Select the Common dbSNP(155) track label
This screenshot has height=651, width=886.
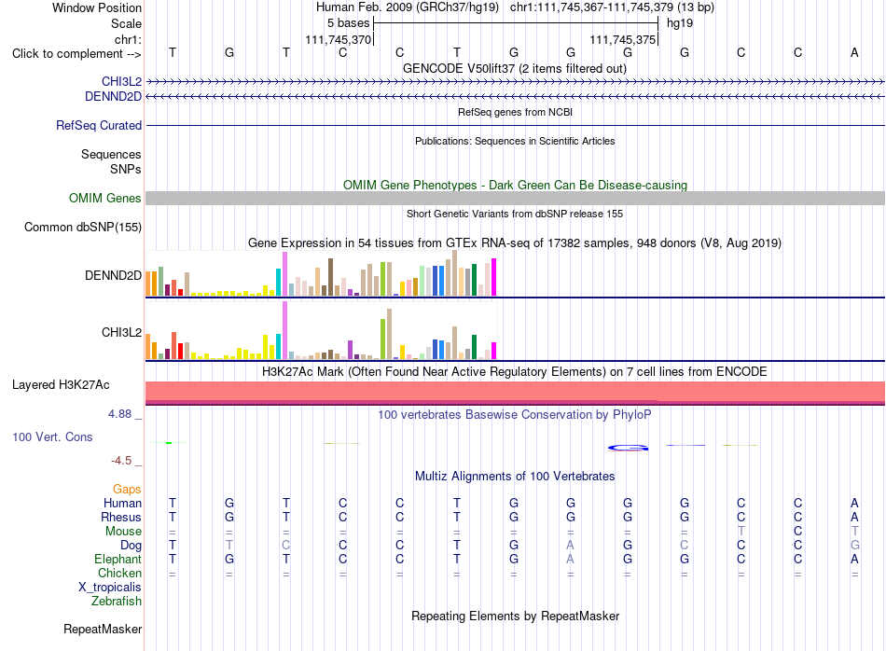point(83,228)
